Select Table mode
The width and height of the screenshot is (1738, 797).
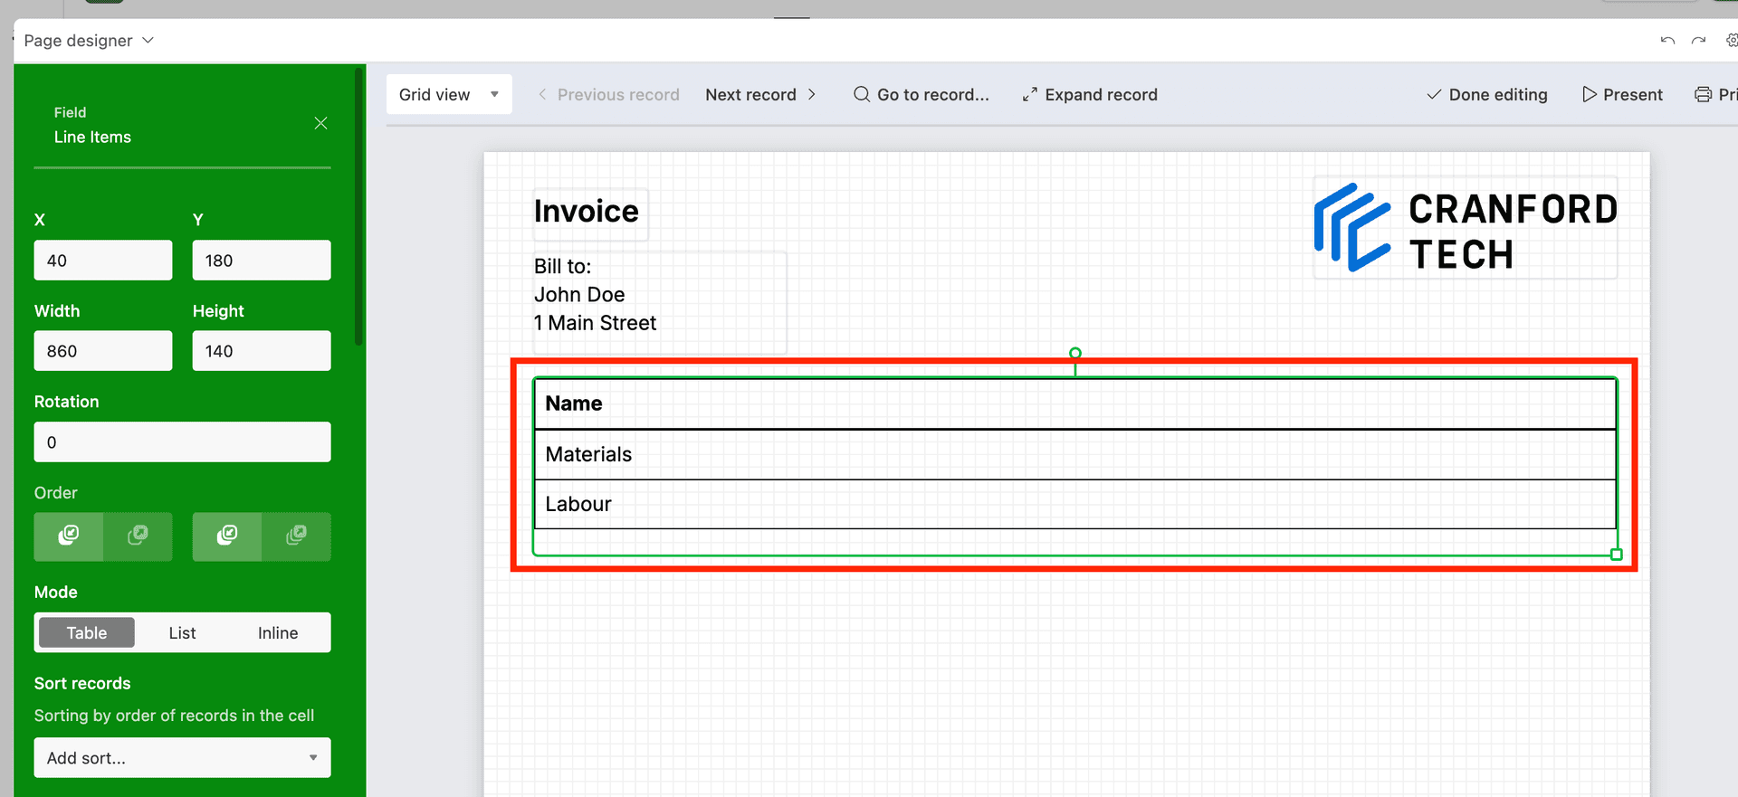87,632
